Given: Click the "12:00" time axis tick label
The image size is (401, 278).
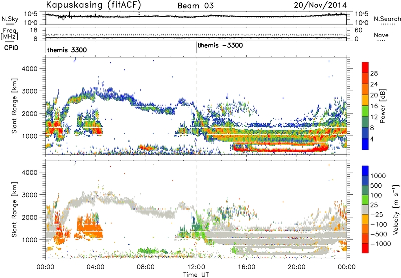Looking at the screenshot, I should click(196, 267).
